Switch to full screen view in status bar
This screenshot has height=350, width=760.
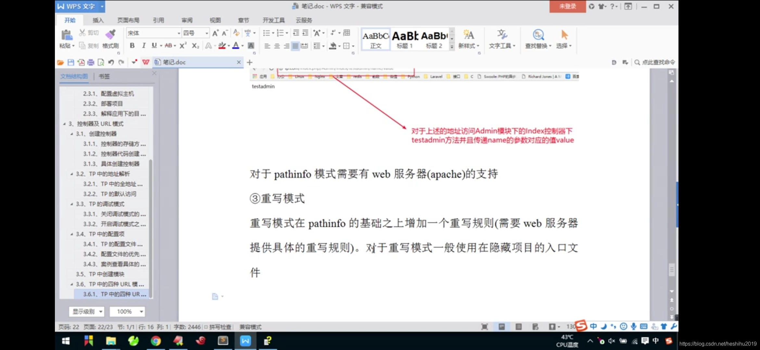(x=485, y=327)
